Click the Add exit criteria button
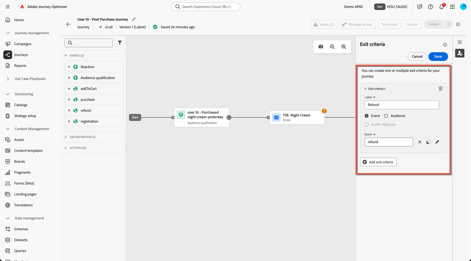 [x=378, y=162]
